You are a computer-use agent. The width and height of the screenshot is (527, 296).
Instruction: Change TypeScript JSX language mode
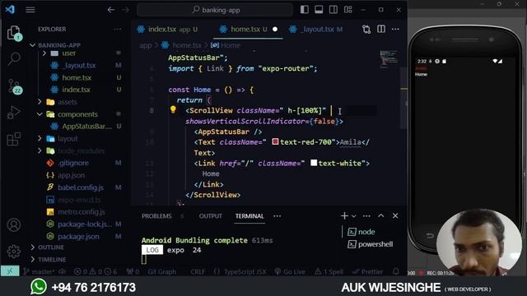point(245,271)
